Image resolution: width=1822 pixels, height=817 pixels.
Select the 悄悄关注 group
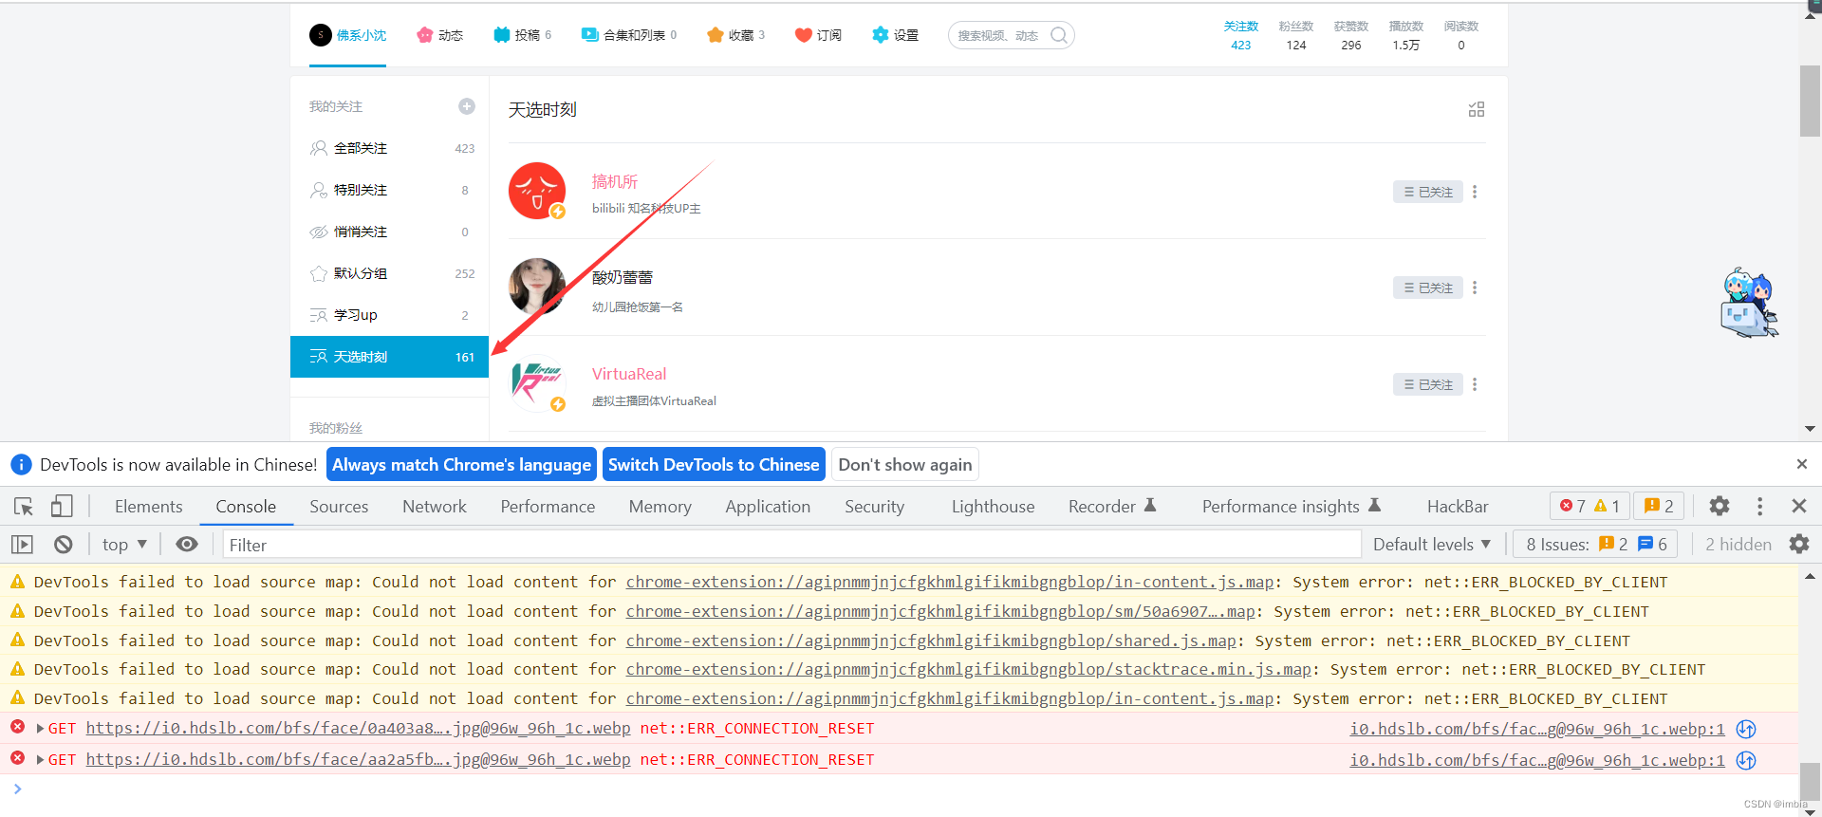coord(389,232)
